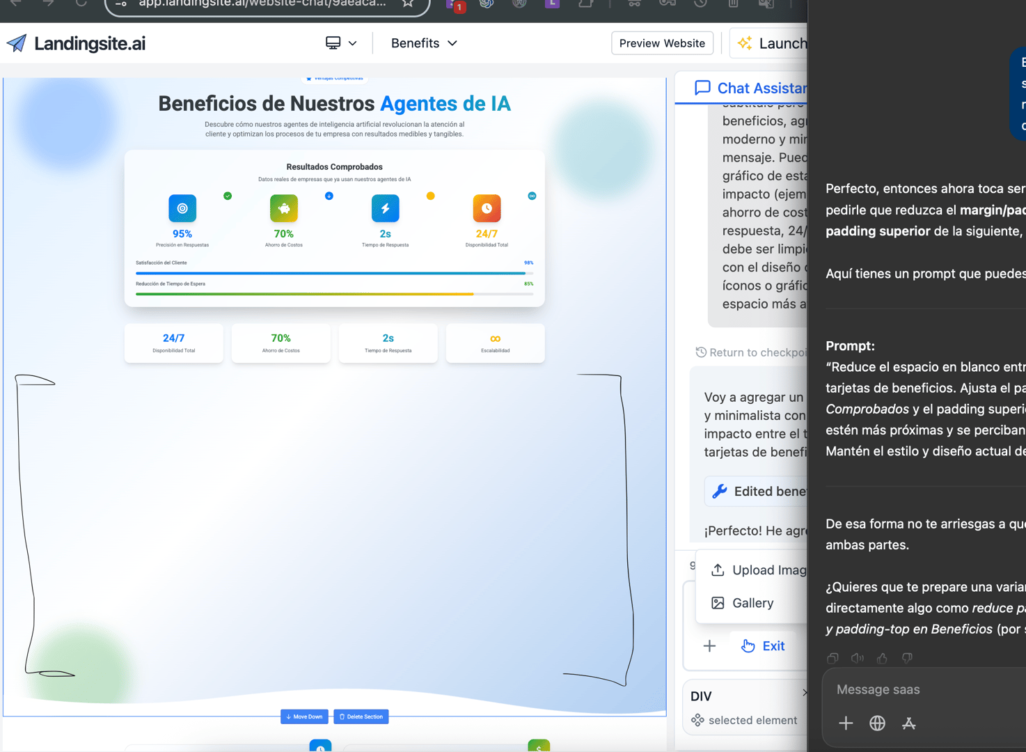Click the browser address bar URL
This screenshot has width=1026, height=752.
(262, 3)
